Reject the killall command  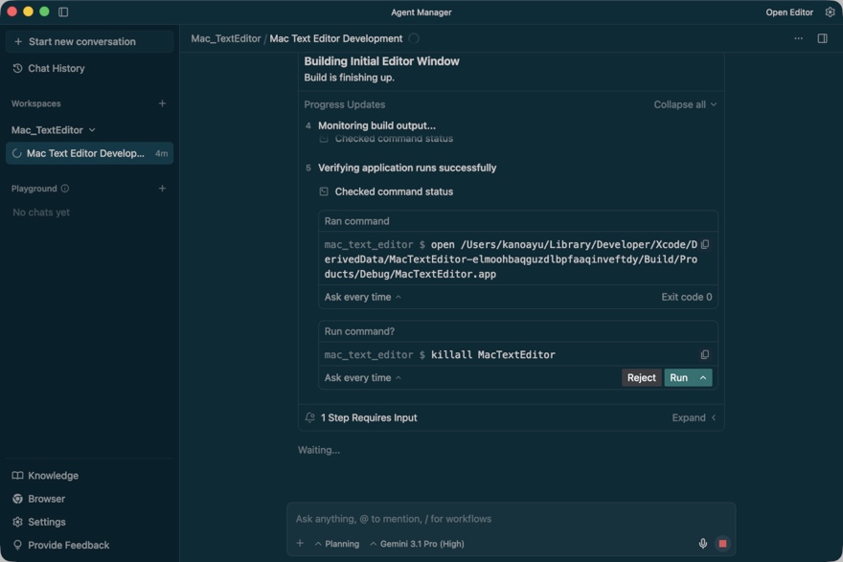point(641,378)
